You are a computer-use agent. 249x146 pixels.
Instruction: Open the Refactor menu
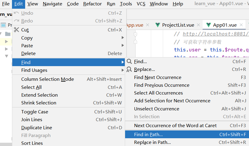(x=92, y=4)
